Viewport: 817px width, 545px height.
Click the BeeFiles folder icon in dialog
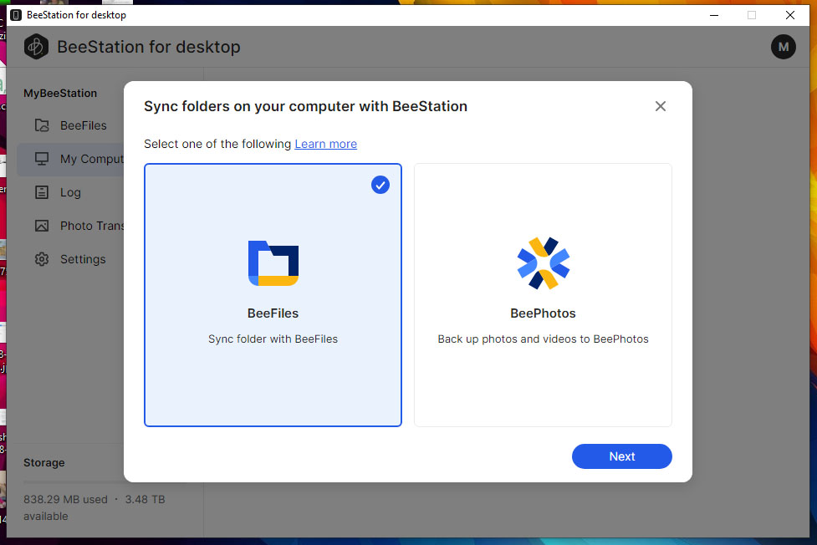coord(273,263)
